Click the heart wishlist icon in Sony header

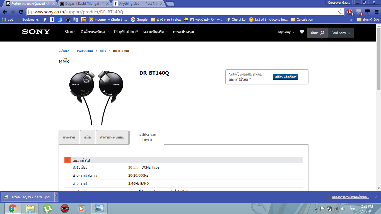tap(302, 32)
